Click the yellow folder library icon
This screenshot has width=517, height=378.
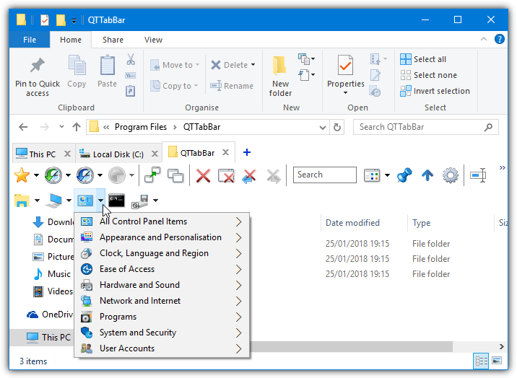click(x=22, y=201)
